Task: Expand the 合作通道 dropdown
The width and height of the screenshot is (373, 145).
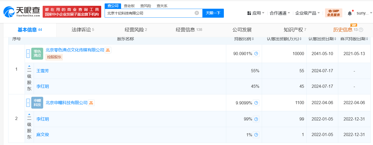Action: pos(279,13)
